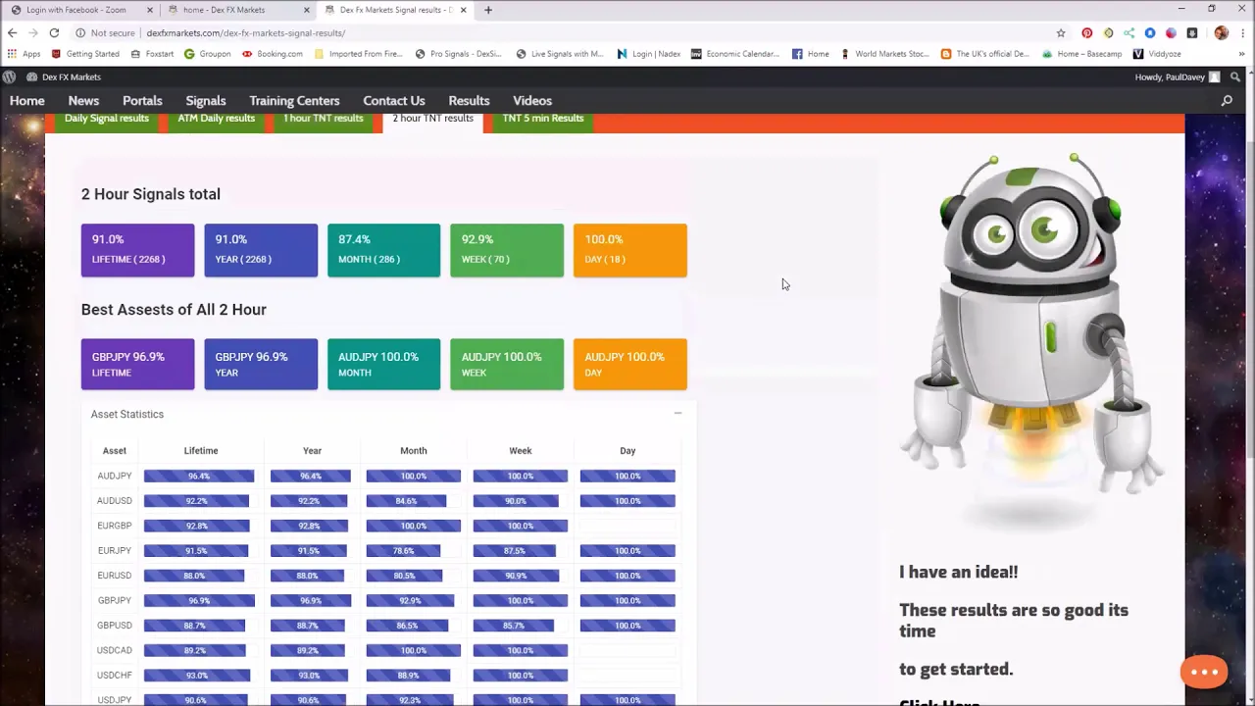The image size is (1255, 706).
Task: Open the News menu item
Action: pos(83,101)
